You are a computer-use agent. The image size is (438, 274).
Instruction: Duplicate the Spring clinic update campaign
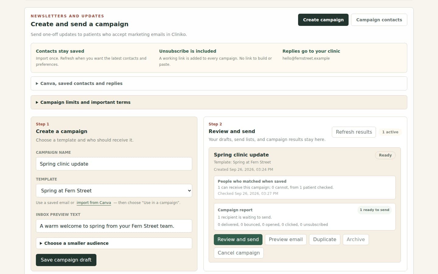coord(325,240)
